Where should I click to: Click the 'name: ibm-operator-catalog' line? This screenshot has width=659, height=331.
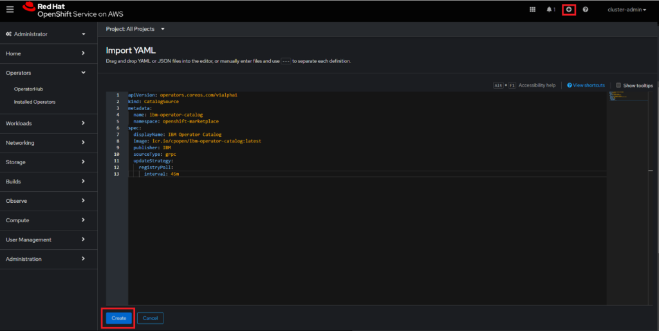point(168,115)
